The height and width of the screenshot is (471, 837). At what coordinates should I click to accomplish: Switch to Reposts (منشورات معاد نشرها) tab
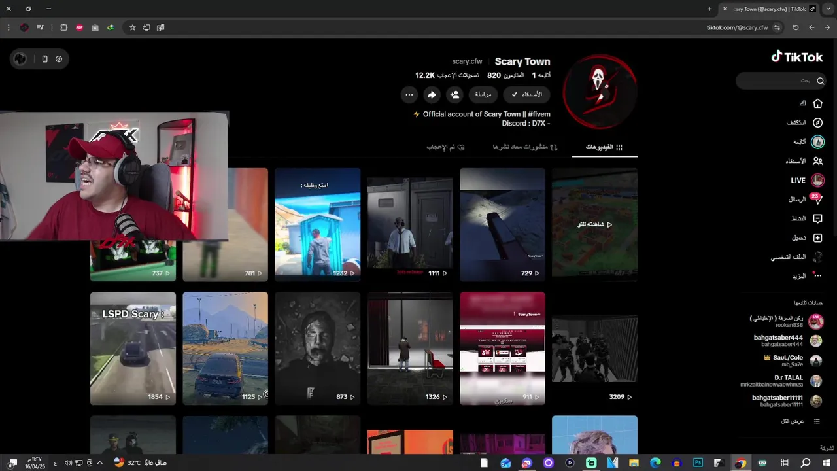(525, 147)
